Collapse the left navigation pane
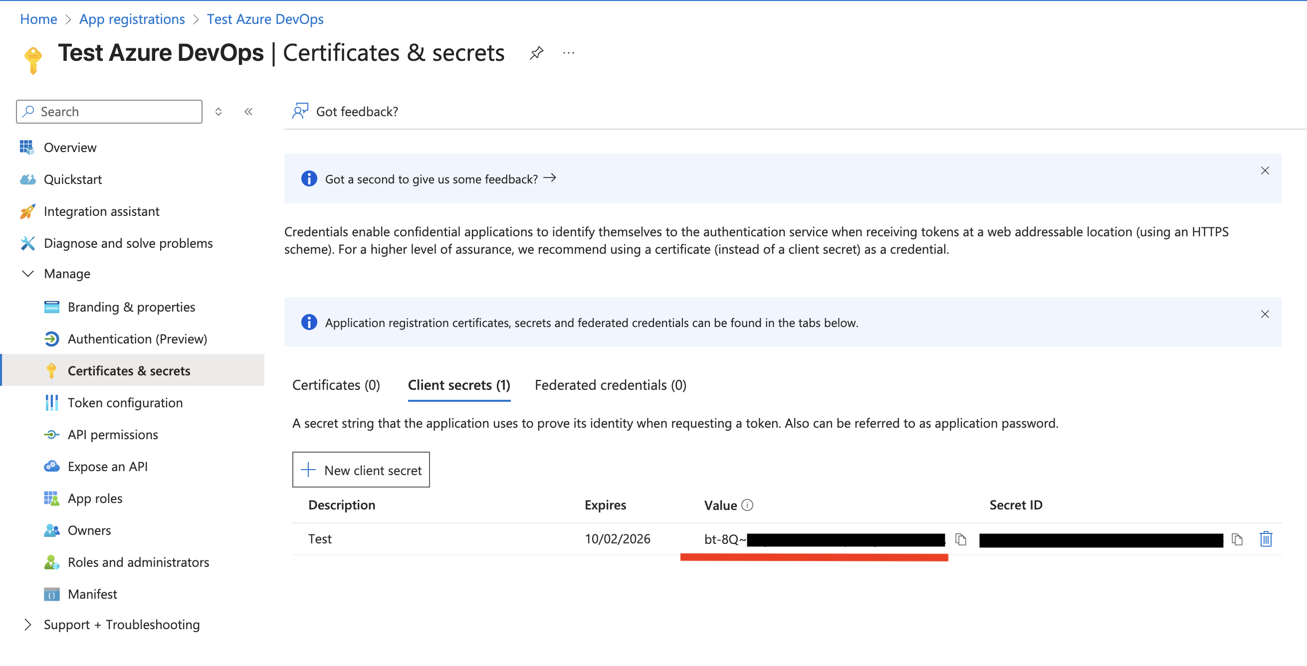The width and height of the screenshot is (1307, 666). 248,112
